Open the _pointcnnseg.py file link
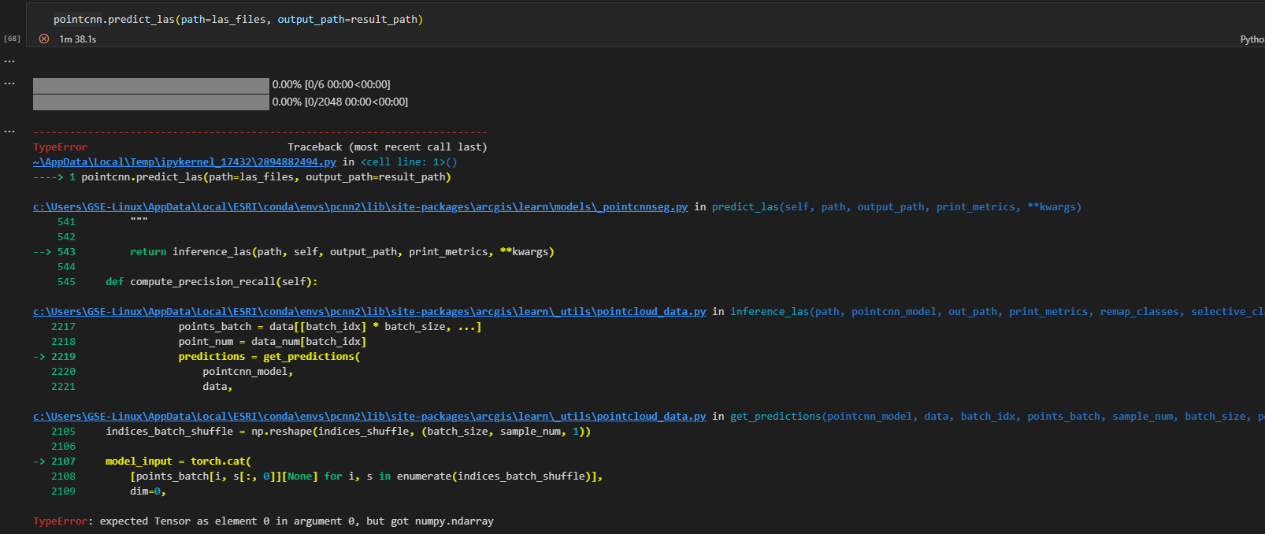1265x534 pixels. [360, 206]
